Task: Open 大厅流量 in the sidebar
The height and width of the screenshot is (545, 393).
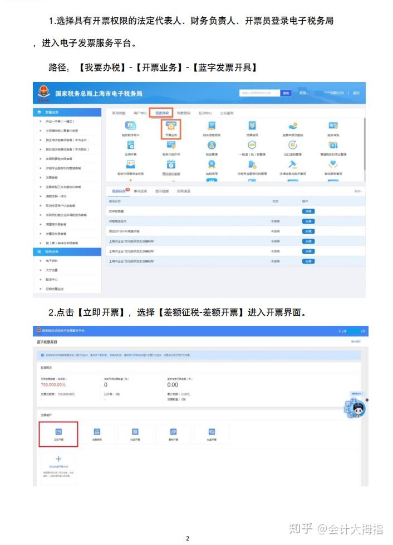Action: point(52,270)
